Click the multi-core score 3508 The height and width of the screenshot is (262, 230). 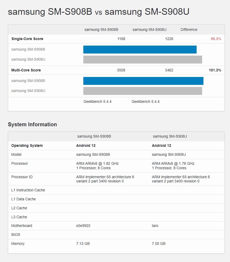[x=121, y=70]
